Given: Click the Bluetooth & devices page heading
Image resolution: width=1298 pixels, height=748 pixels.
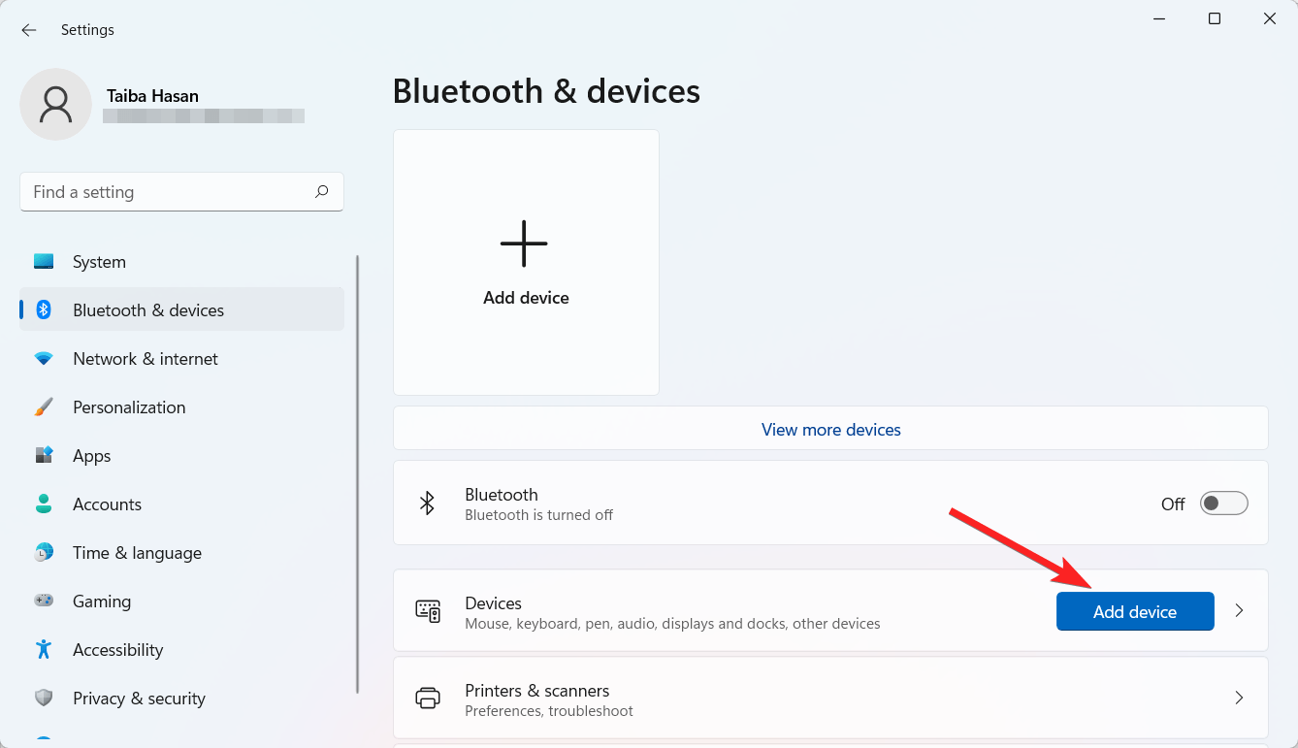Looking at the screenshot, I should pyautogui.click(x=546, y=91).
